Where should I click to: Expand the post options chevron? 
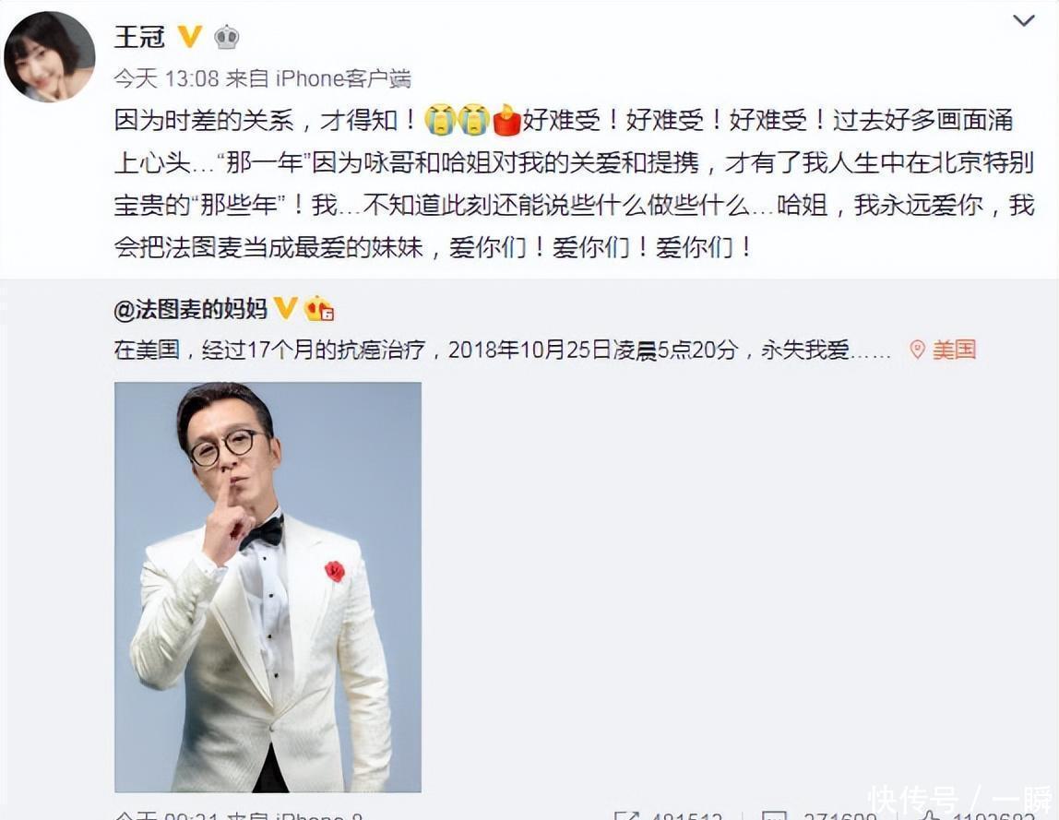tap(1024, 21)
